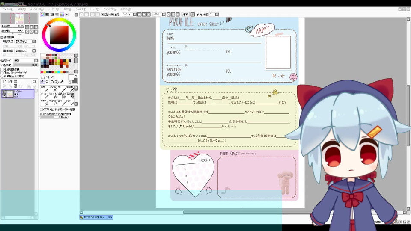This screenshot has height=231, width=411.
Task: Click zoom out button in navigator panel
Action: pos(27,27)
